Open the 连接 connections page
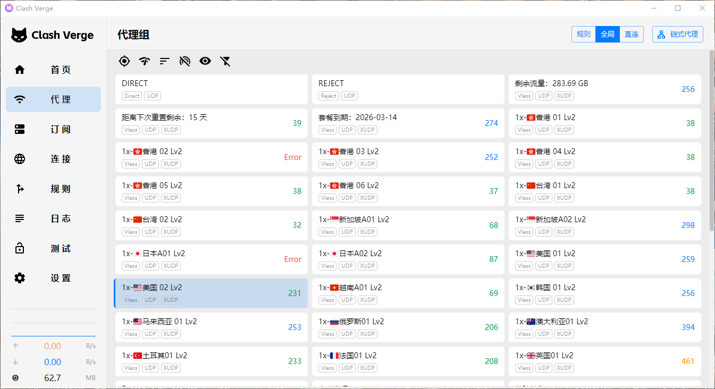715x389 pixels. coord(53,159)
